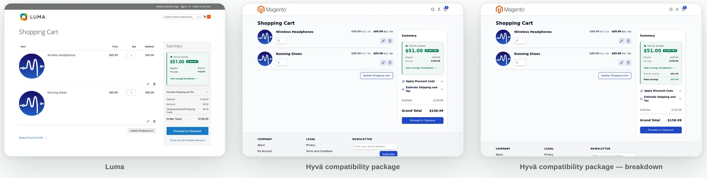Screen dimensions: 707x178
Task: Open the My Account footer link
Action: coord(265,151)
